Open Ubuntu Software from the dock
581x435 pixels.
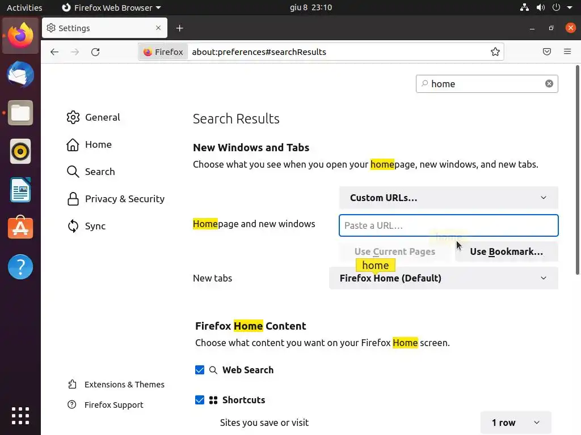(x=20, y=228)
